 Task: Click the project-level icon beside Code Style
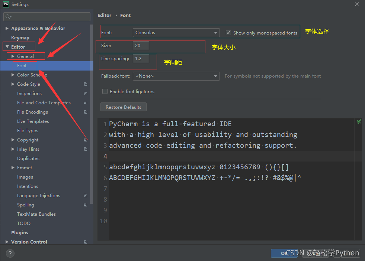pos(86,84)
